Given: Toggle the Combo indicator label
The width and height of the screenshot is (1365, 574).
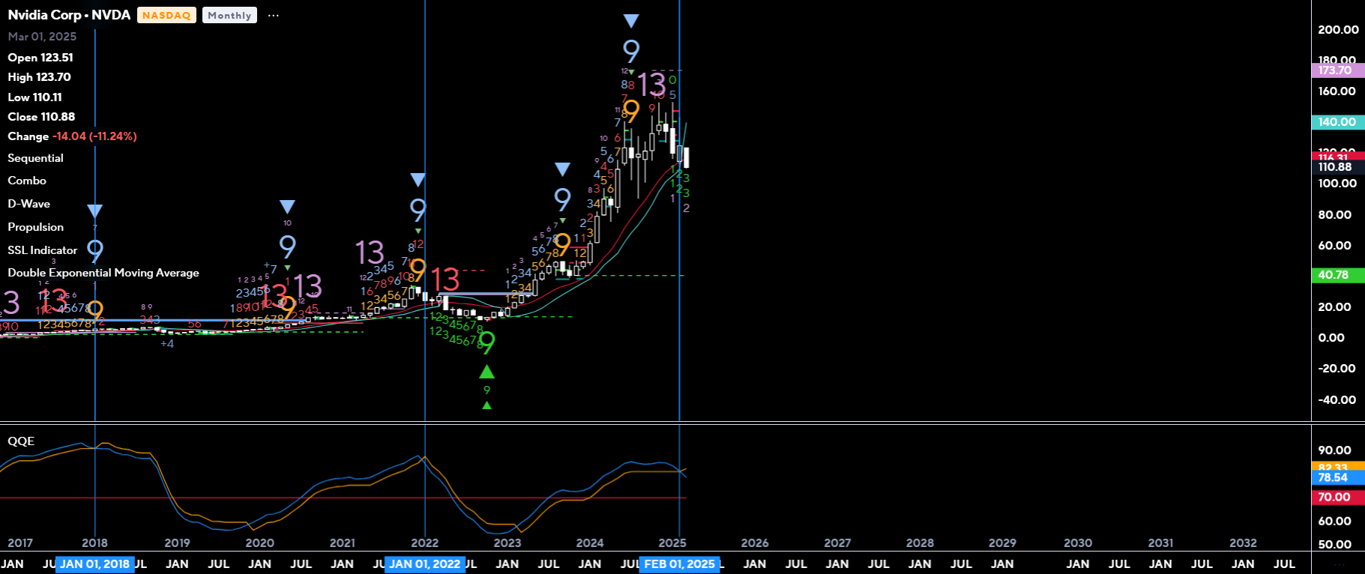Looking at the screenshot, I should [27, 181].
